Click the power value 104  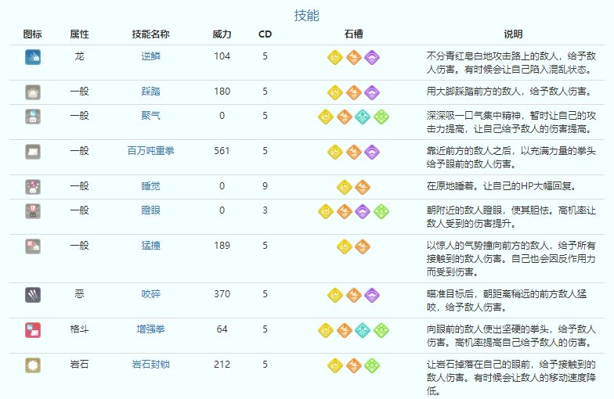(x=222, y=56)
